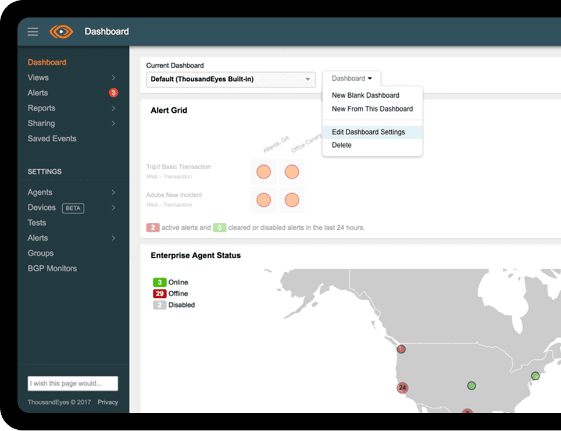Select the green agent marker in the central US
The width and height of the screenshot is (561, 431).
pyautogui.click(x=471, y=386)
